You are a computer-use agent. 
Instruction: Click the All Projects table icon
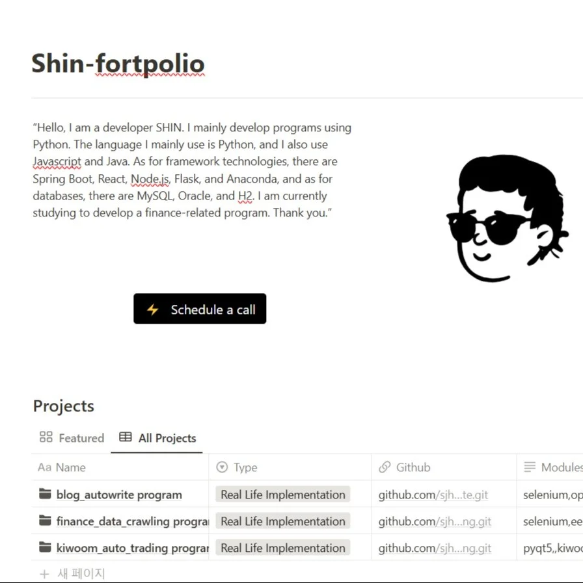click(126, 437)
